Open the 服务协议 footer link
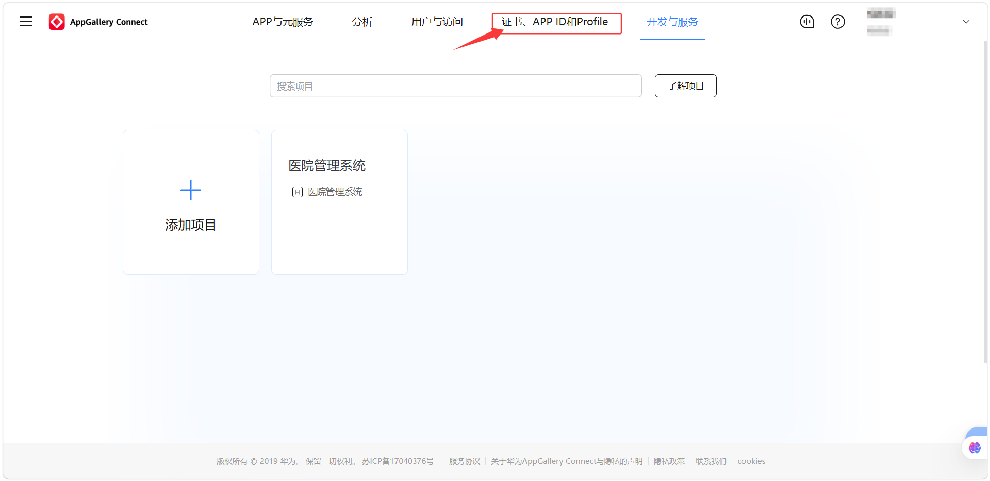The width and height of the screenshot is (990, 481). [464, 461]
